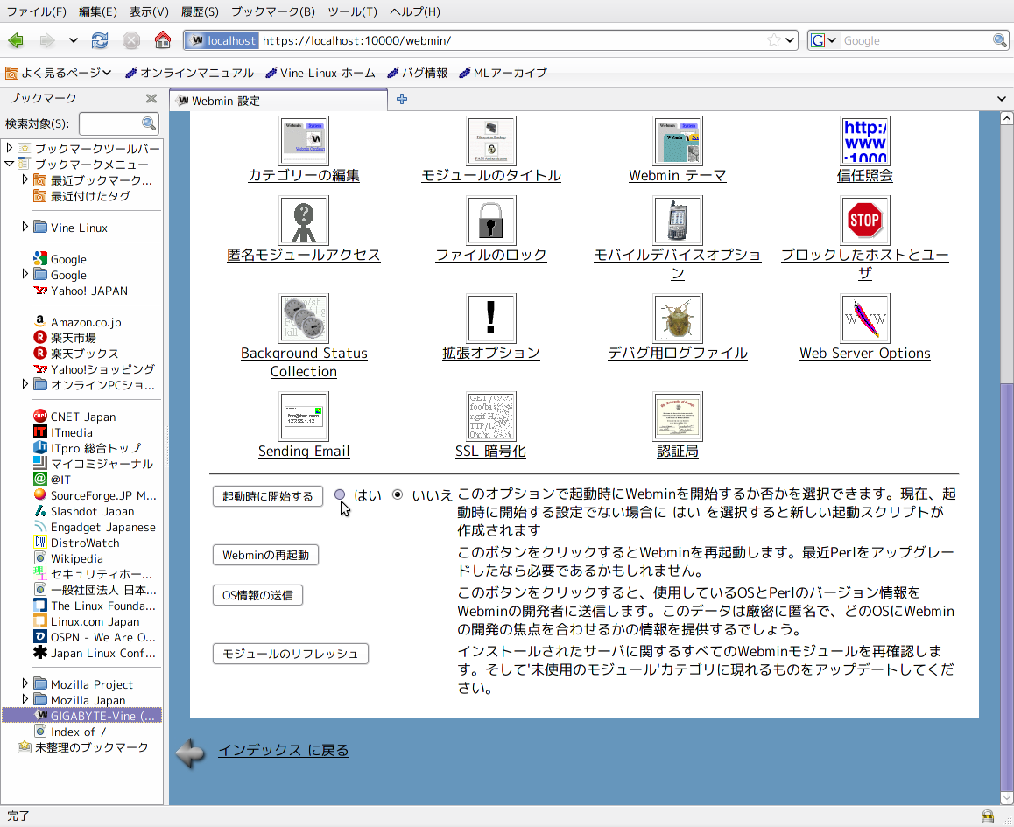Click the security lock icon in status bar
Screen dimensions: 1014x827
click(x=987, y=816)
